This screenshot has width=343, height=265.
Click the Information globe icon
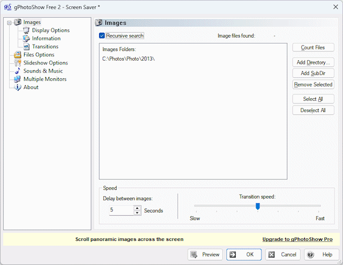(26, 38)
